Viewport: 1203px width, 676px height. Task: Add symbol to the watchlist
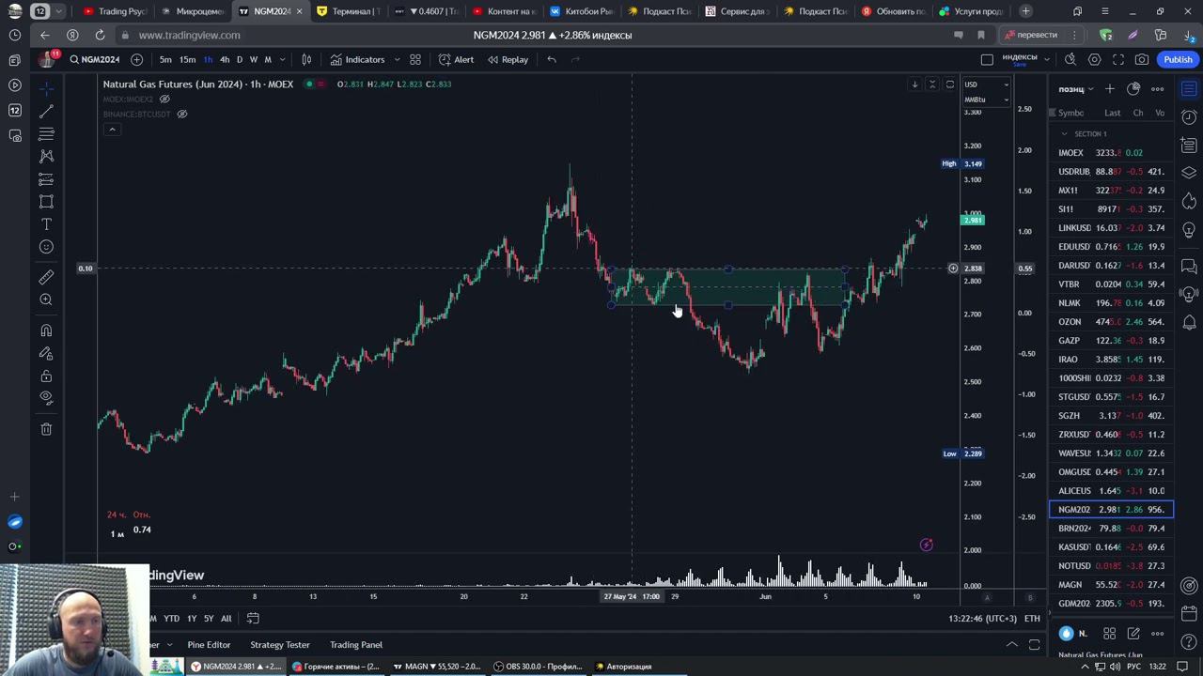coord(1110,89)
